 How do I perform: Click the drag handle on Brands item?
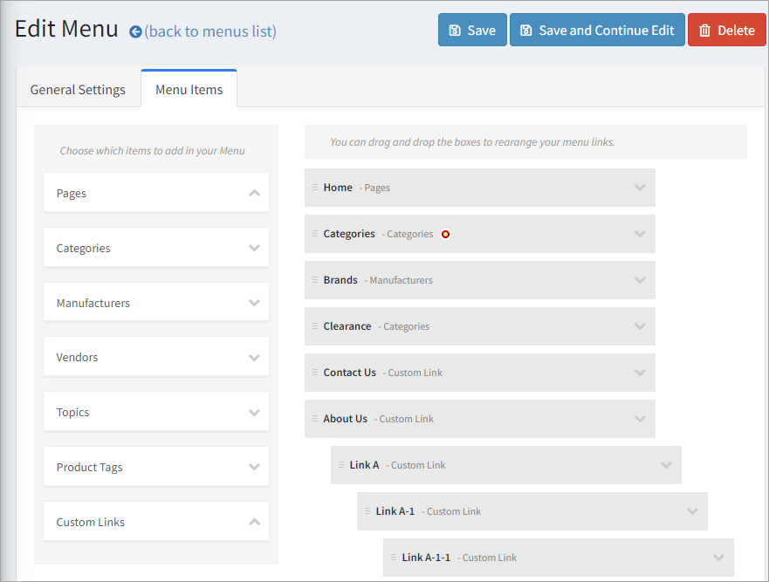[x=315, y=280]
